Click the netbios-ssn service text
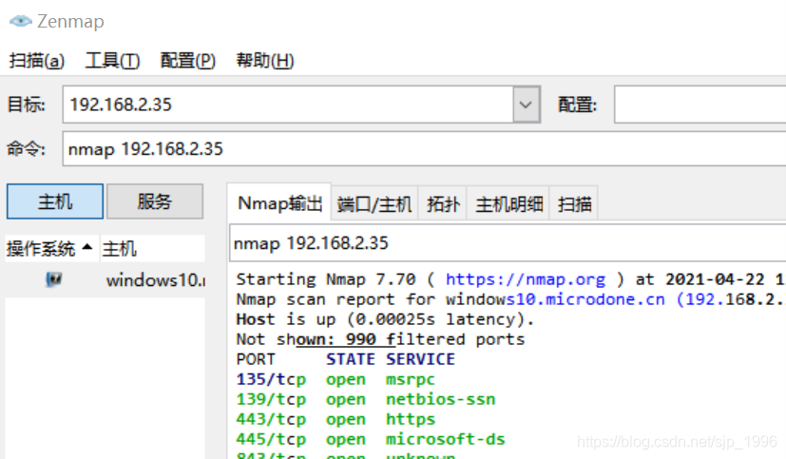Image resolution: width=786 pixels, height=459 pixels. (440, 399)
